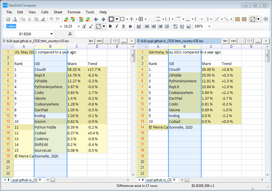Toggle Bold formatting

[110, 27]
